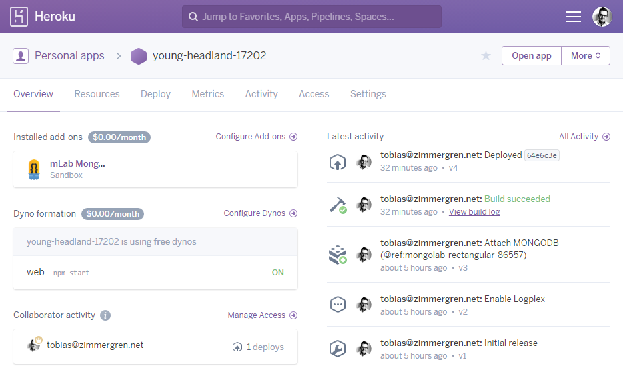Click arrow icon beside All Activity

coord(606,137)
